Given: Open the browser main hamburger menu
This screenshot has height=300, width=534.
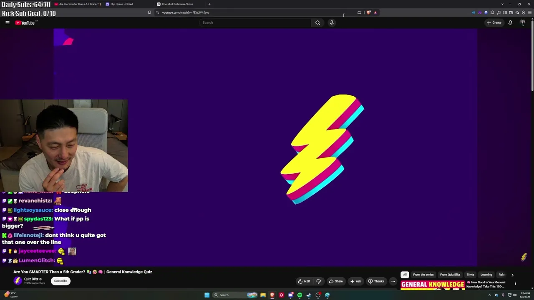Looking at the screenshot, I should pos(530,12).
